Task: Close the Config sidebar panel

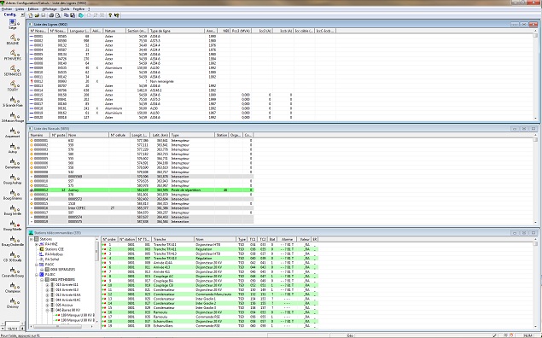Action: coord(22,15)
